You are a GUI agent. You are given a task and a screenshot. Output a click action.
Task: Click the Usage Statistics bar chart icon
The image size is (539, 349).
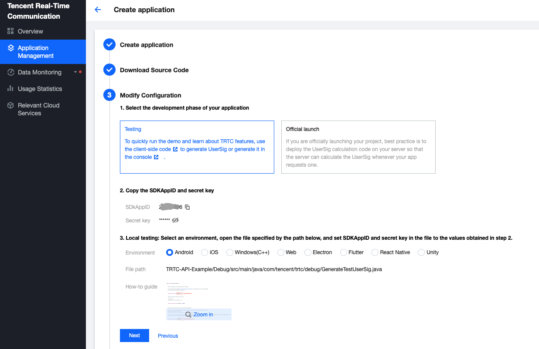(11, 88)
